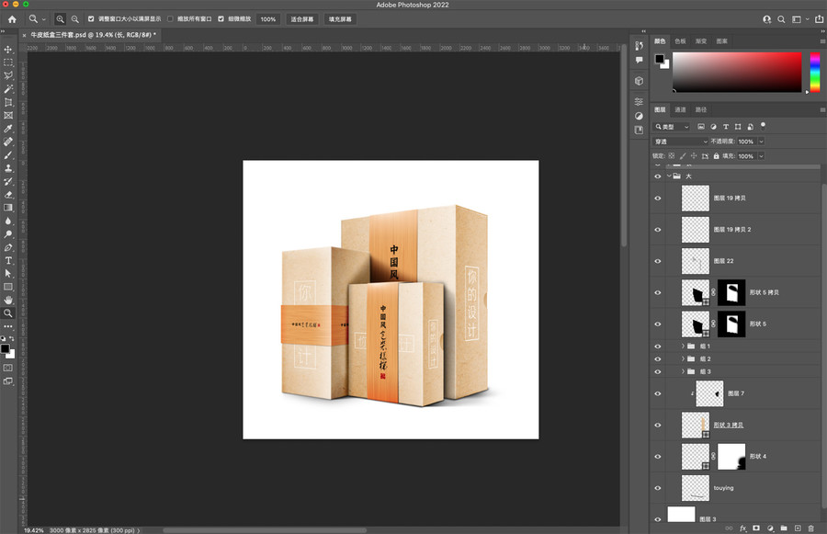Choose the Zoom Out mode icon
This screenshot has width=827, height=534.
point(75,19)
